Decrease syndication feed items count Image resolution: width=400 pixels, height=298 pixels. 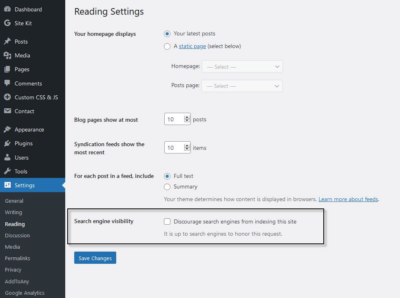point(187,149)
